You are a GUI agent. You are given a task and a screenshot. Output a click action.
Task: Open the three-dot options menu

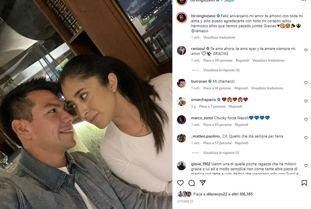304,1
